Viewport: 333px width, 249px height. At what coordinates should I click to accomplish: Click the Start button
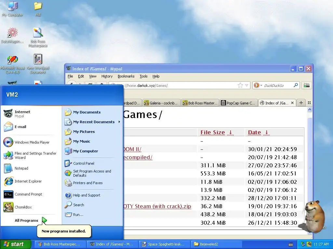(x=15, y=244)
